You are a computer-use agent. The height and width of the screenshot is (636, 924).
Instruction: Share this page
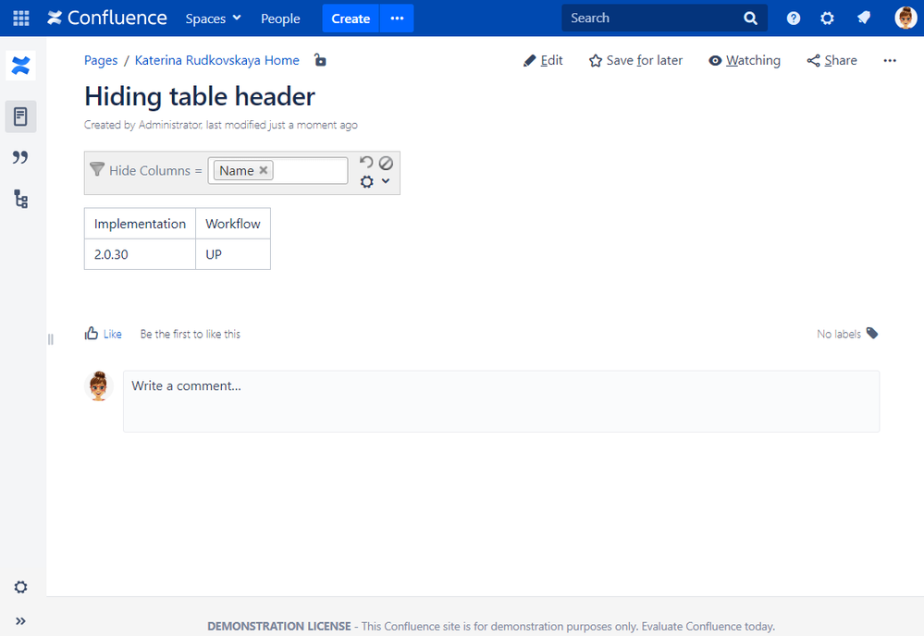[832, 61]
